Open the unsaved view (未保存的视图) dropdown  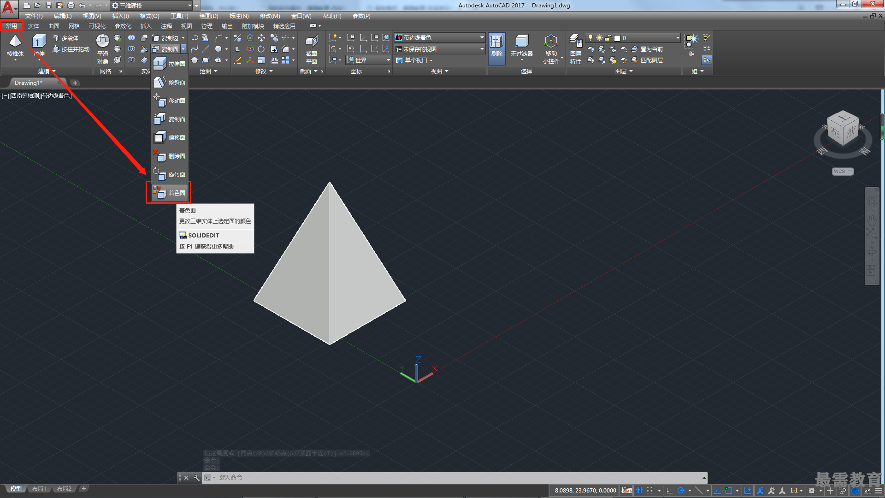[x=440, y=49]
